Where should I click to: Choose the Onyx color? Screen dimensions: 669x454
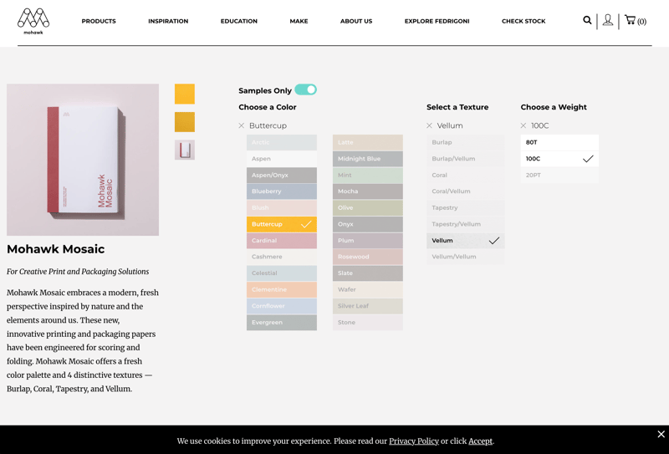click(x=368, y=224)
